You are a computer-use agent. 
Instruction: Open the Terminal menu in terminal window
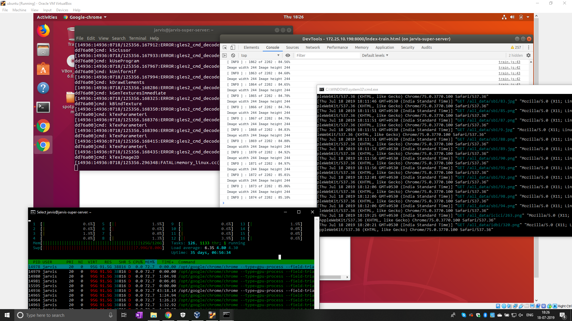[137, 38]
